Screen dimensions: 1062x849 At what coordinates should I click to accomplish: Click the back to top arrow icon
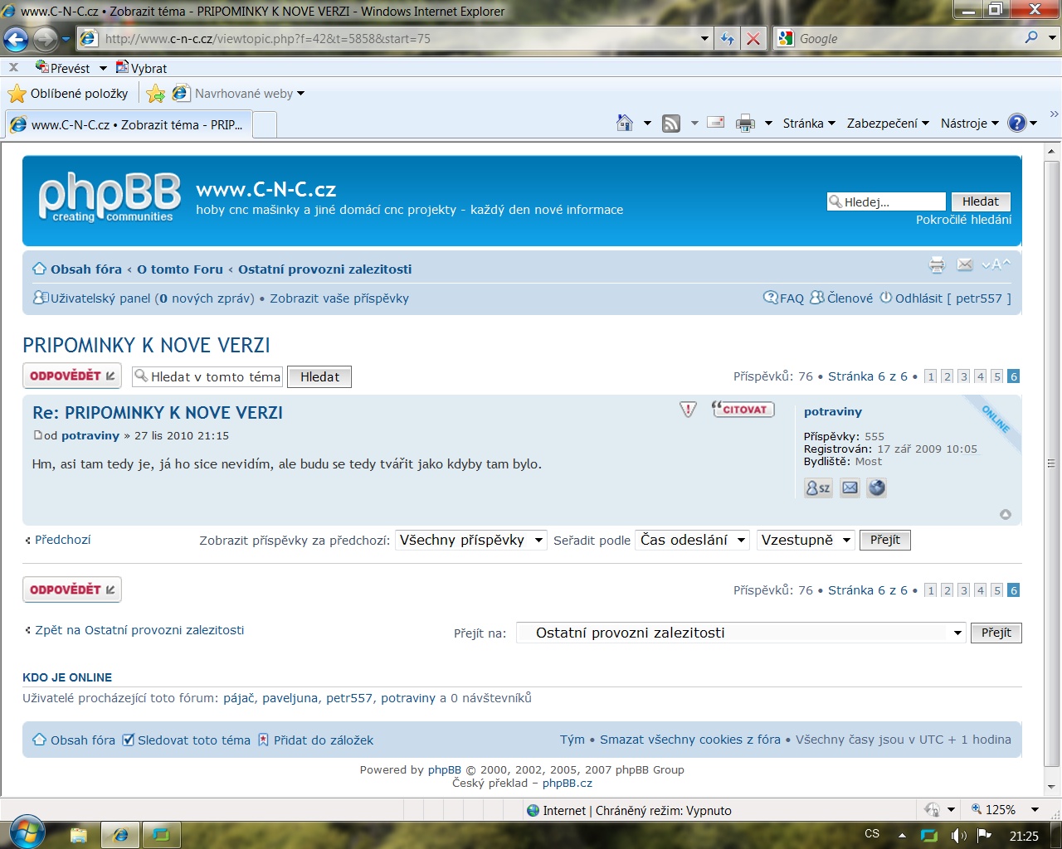click(x=1006, y=515)
